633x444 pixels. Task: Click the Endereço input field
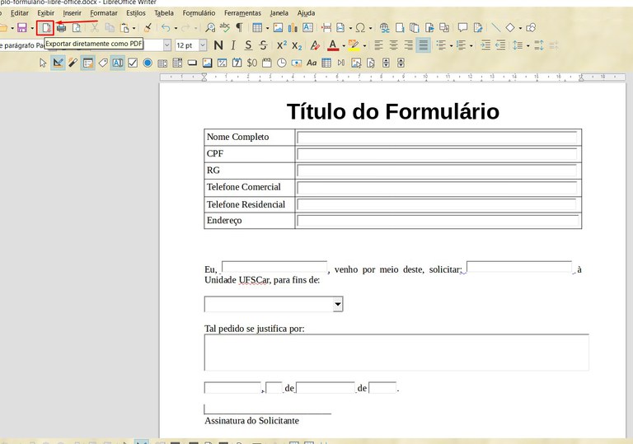437,221
